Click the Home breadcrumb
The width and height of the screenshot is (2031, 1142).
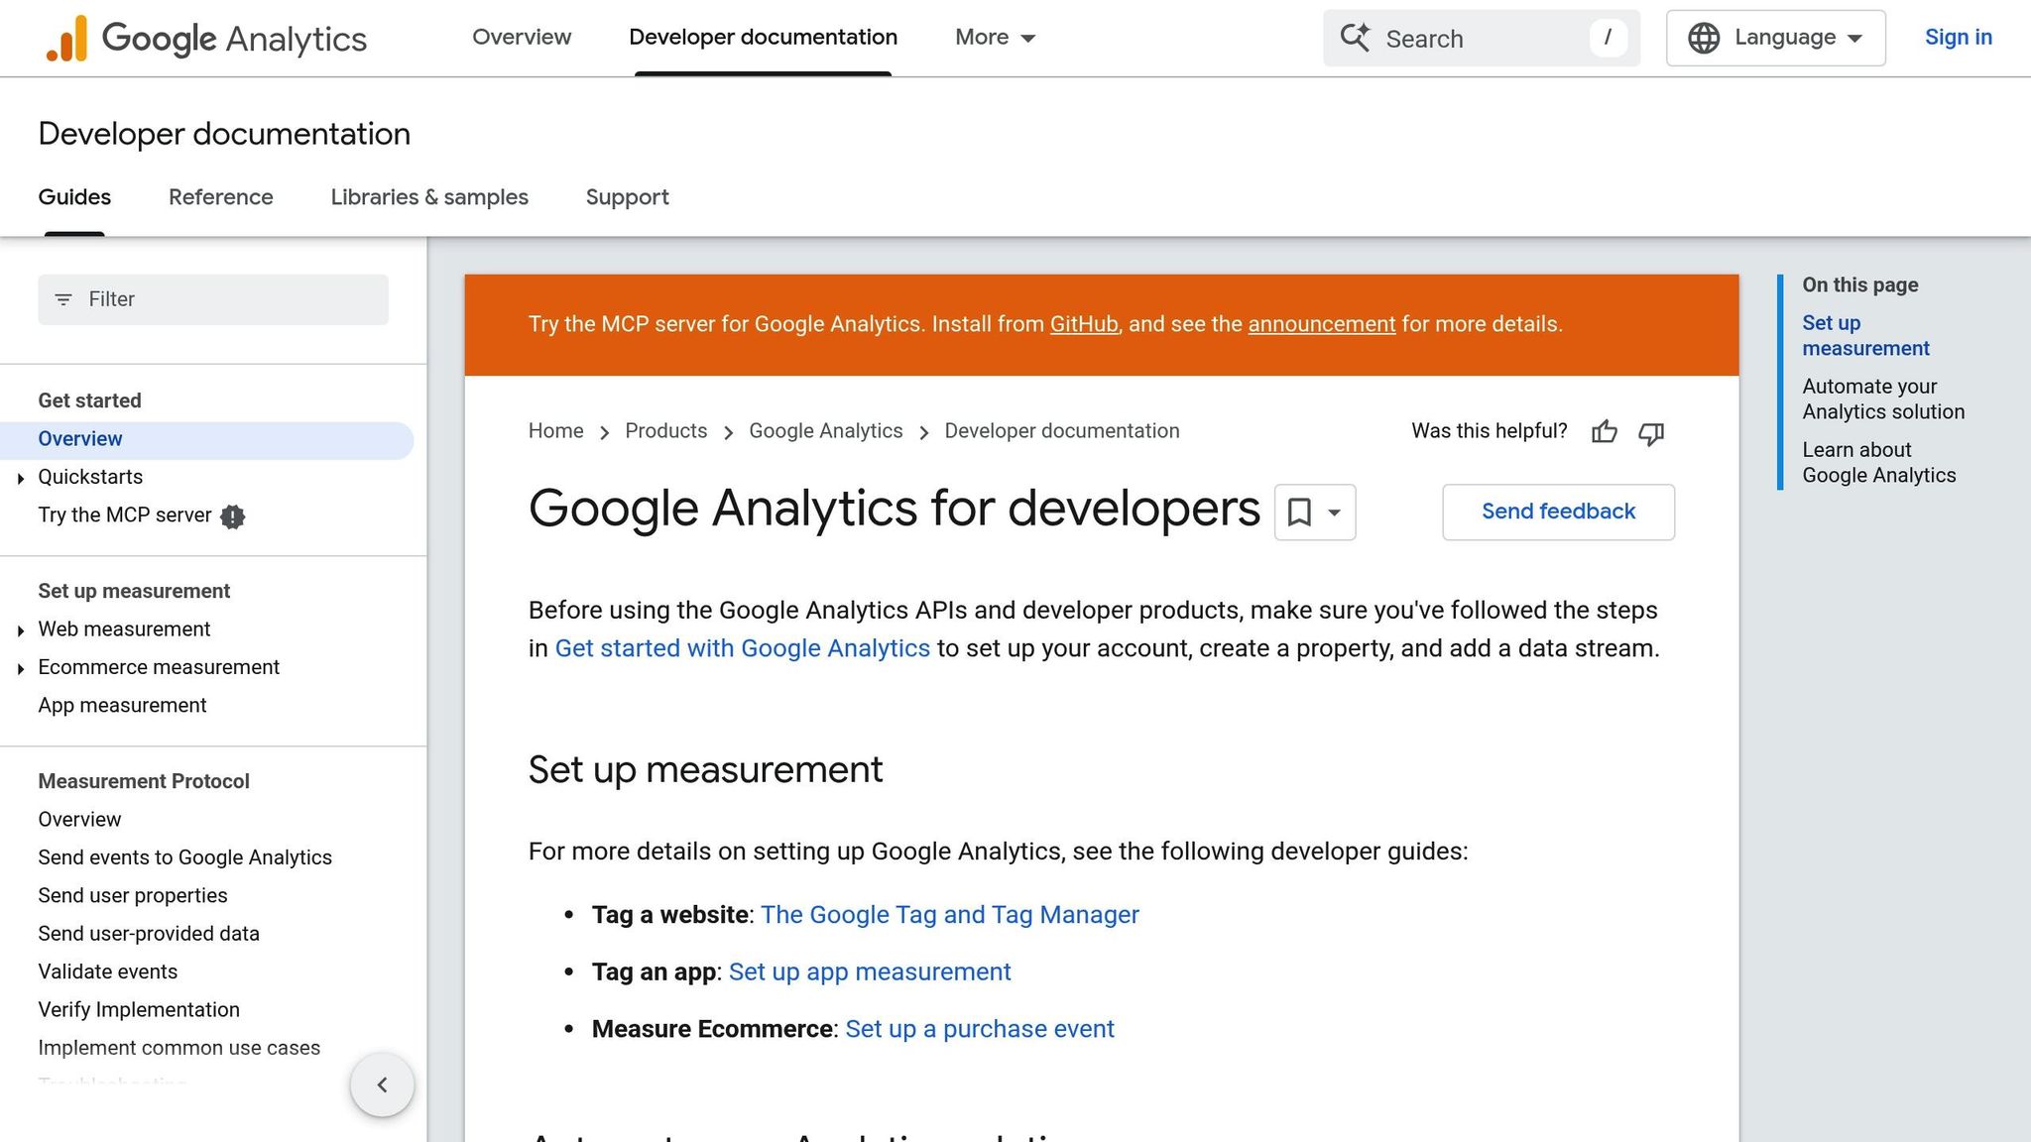coord(555,431)
